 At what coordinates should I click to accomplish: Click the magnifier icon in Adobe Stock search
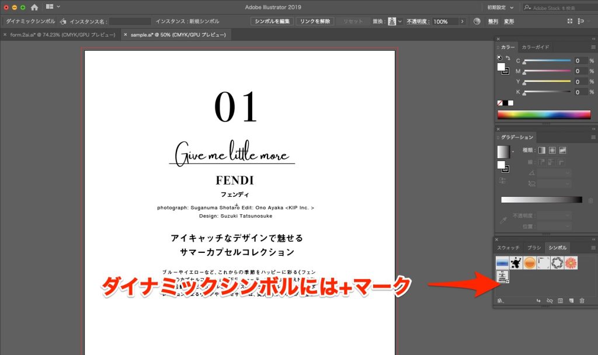pos(527,8)
